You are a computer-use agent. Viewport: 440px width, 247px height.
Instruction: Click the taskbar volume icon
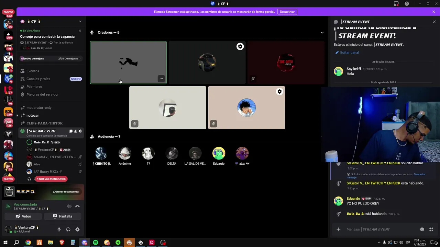coord(401,243)
